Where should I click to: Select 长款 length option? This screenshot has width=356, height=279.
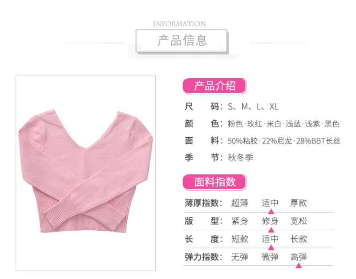(298, 239)
